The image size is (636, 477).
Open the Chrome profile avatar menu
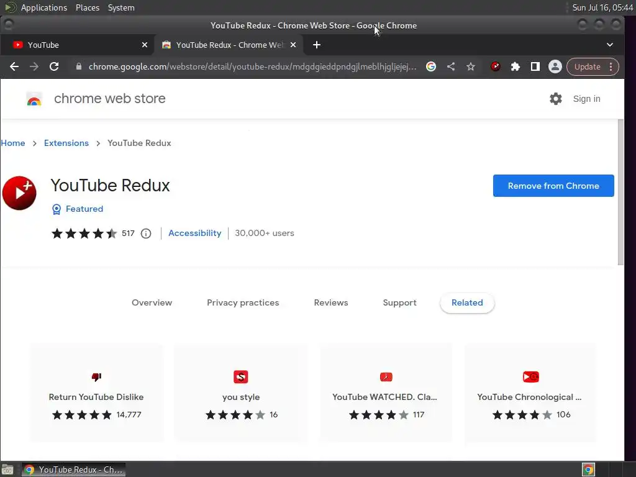[555, 66]
